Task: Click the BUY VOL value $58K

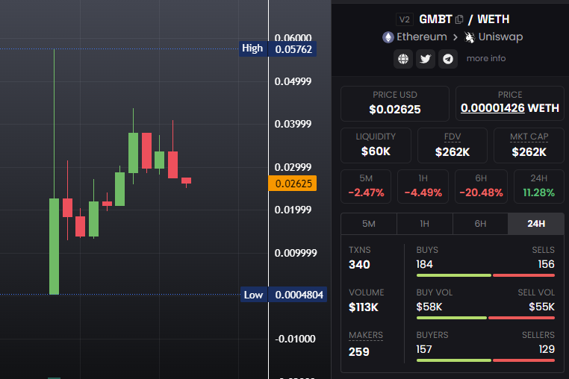Action: (429, 307)
